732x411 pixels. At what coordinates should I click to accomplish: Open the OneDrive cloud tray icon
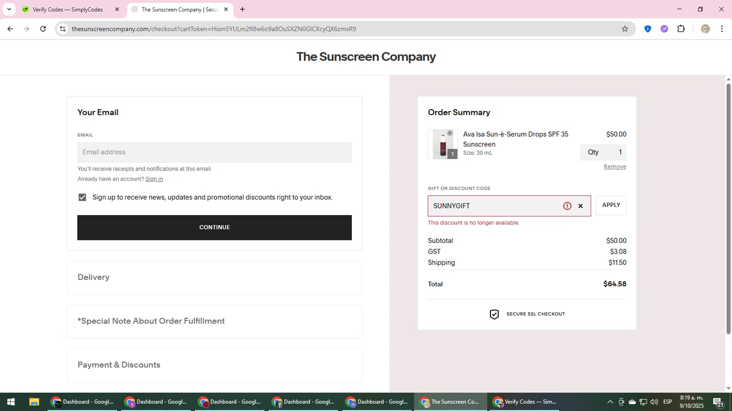632,402
